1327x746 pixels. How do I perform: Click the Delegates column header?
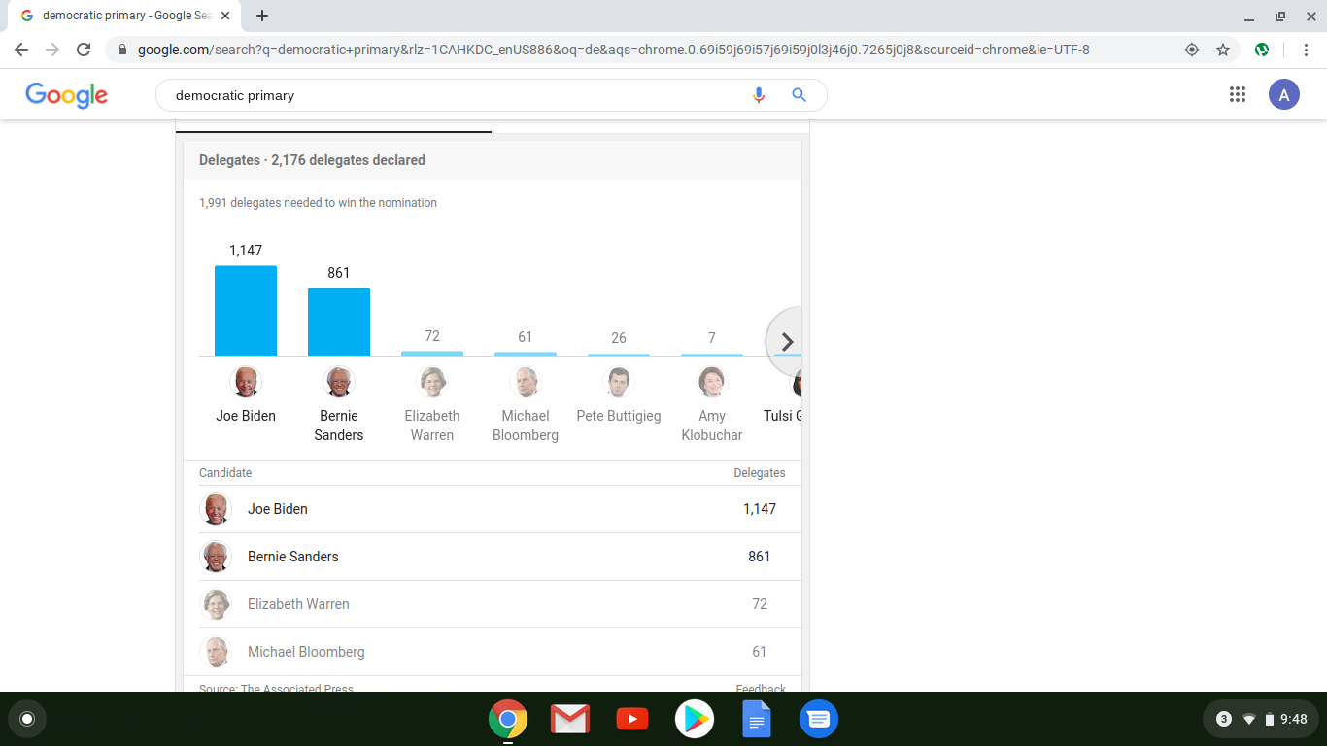tap(760, 473)
